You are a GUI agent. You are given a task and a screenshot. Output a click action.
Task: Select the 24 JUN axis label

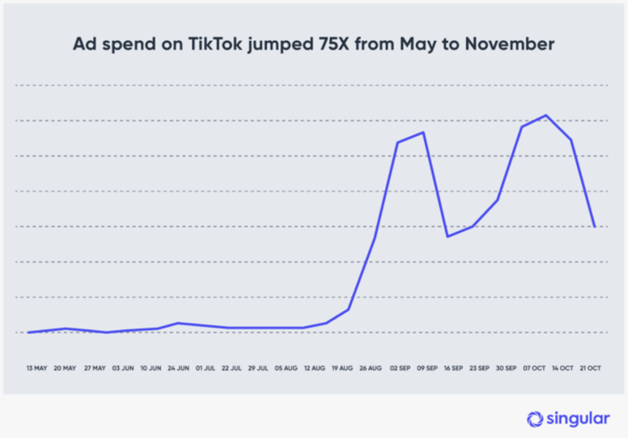(178, 368)
